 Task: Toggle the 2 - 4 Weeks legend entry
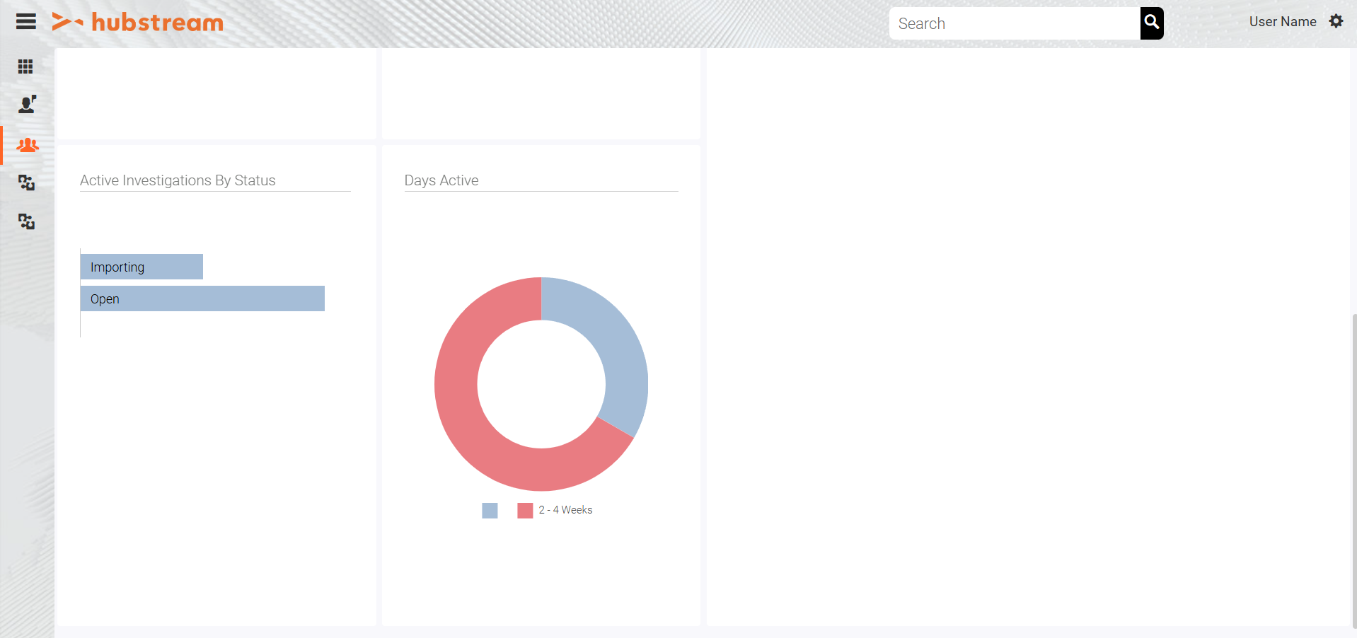(524, 510)
